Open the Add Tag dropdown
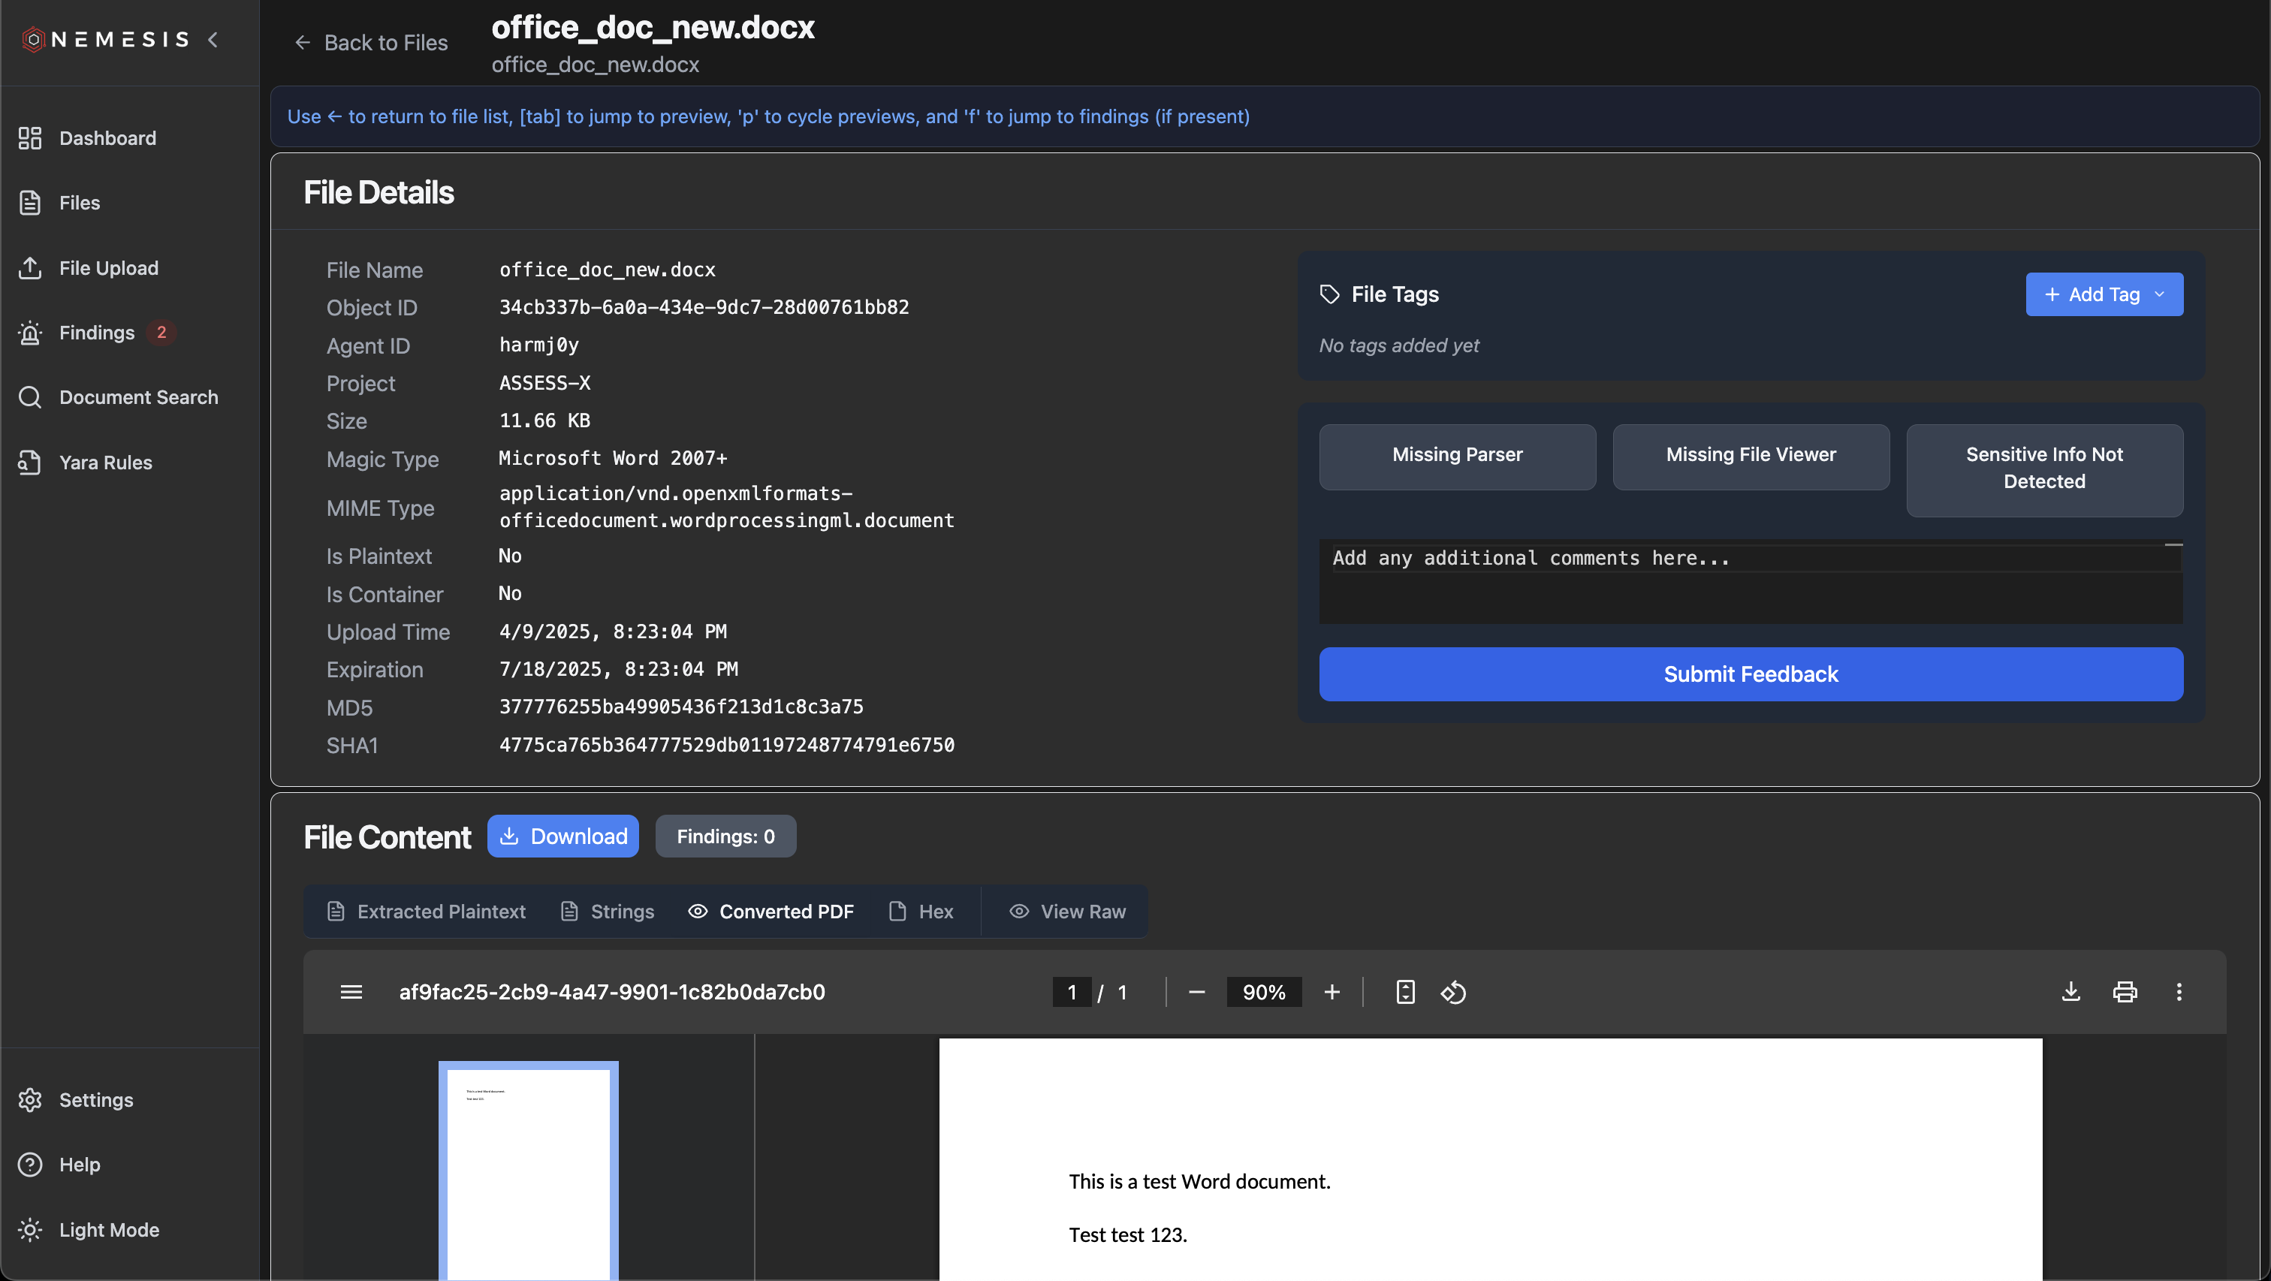The width and height of the screenshot is (2271, 1281). click(2104, 294)
